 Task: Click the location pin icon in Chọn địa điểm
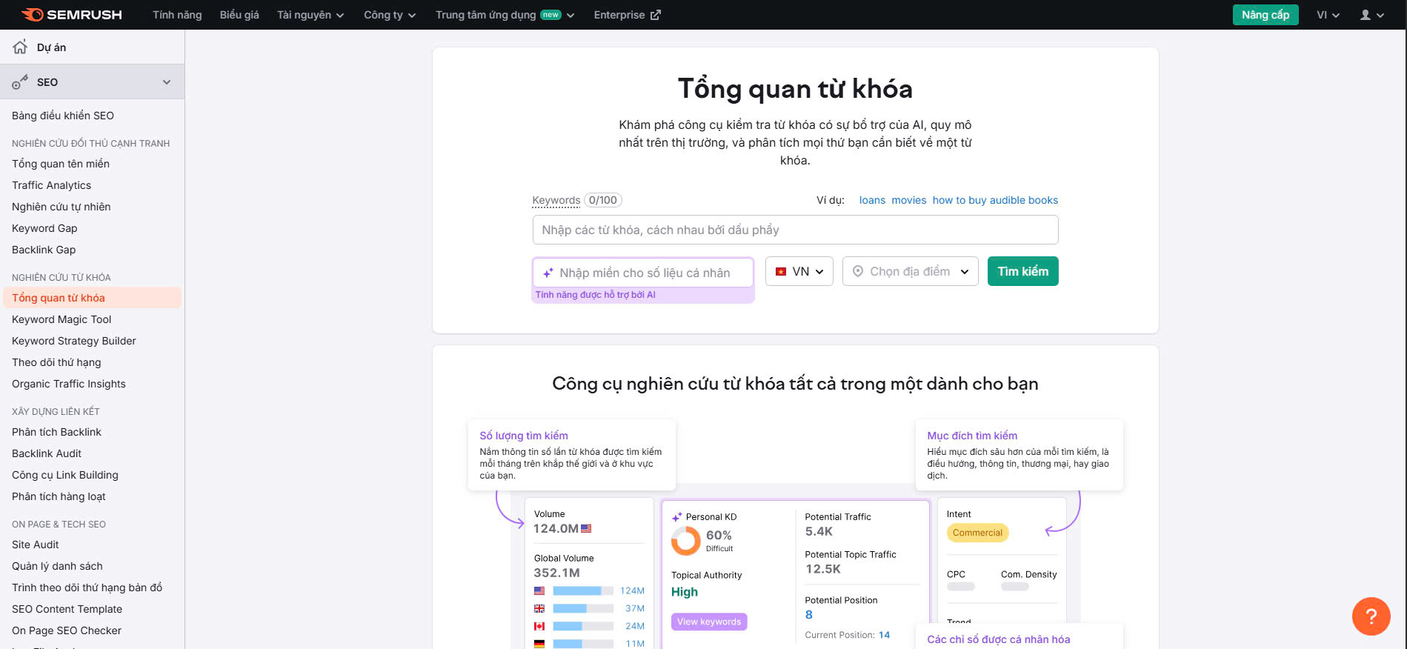pyautogui.click(x=858, y=272)
